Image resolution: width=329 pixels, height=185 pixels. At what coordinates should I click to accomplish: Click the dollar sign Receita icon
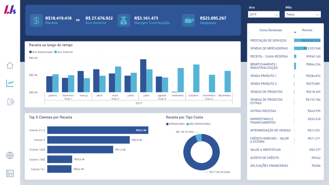36,21
